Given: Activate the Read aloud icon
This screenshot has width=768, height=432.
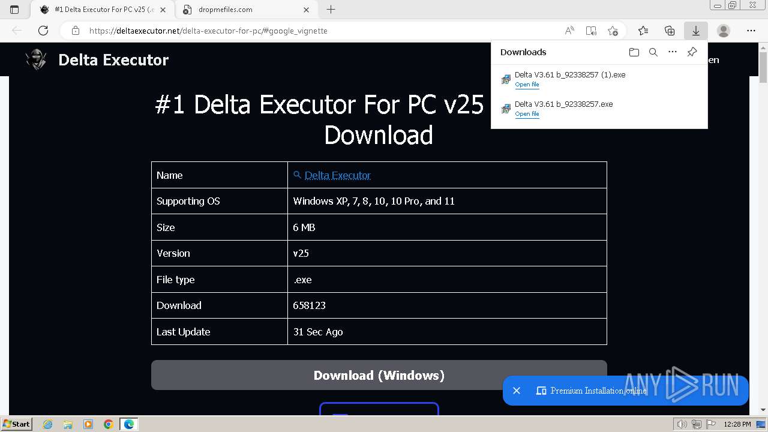Looking at the screenshot, I should pos(569,31).
